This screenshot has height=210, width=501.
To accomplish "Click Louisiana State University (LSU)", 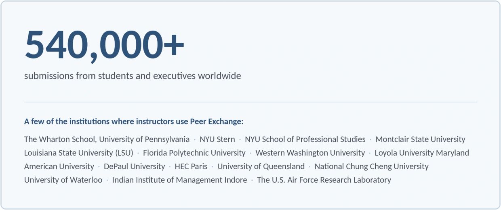I will [79, 153].
